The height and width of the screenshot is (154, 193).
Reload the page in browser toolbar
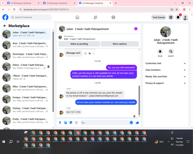14,10
